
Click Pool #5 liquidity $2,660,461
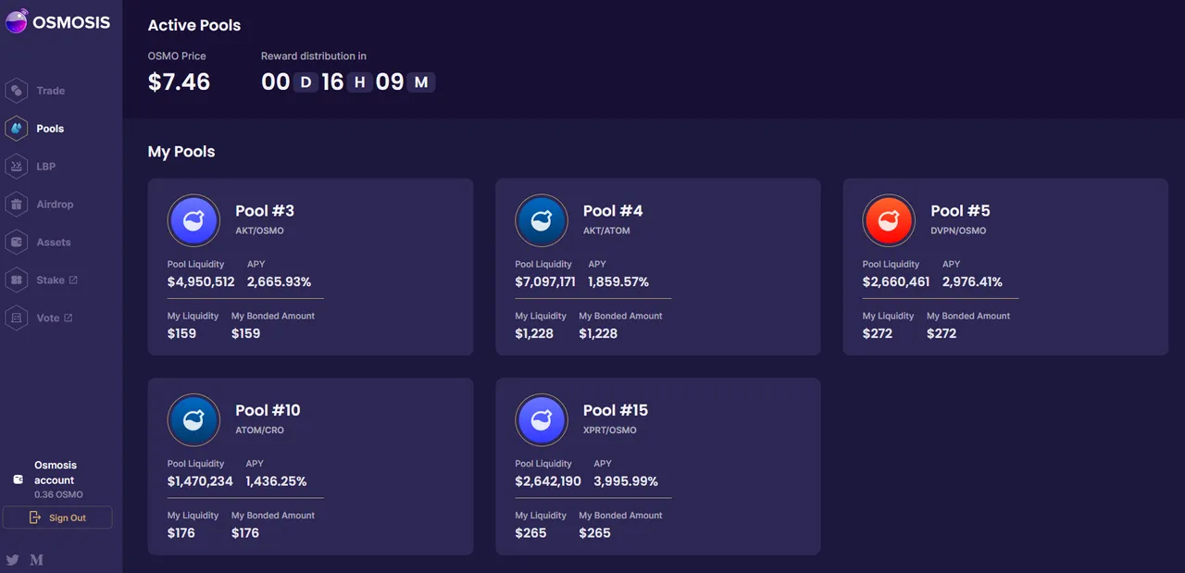pyautogui.click(x=896, y=281)
